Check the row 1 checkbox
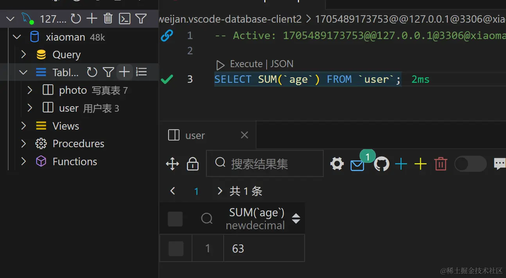Screen dimensions: 506x278 tap(176, 249)
